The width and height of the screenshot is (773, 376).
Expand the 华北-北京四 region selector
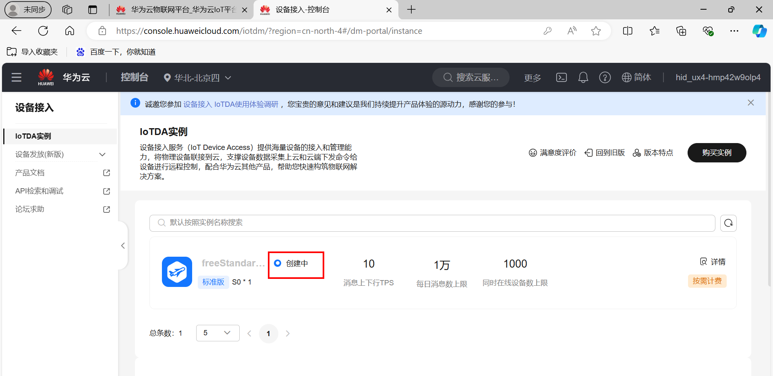(x=197, y=78)
